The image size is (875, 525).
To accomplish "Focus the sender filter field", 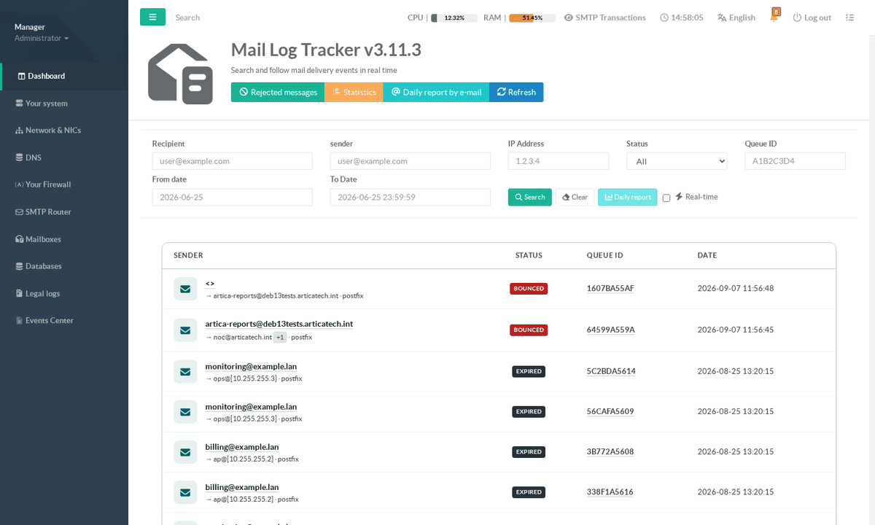I will [x=411, y=161].
